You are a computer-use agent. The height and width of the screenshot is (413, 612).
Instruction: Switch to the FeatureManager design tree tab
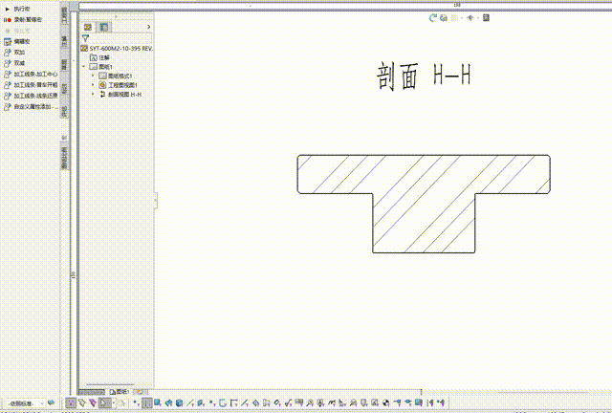click(88, 27)
